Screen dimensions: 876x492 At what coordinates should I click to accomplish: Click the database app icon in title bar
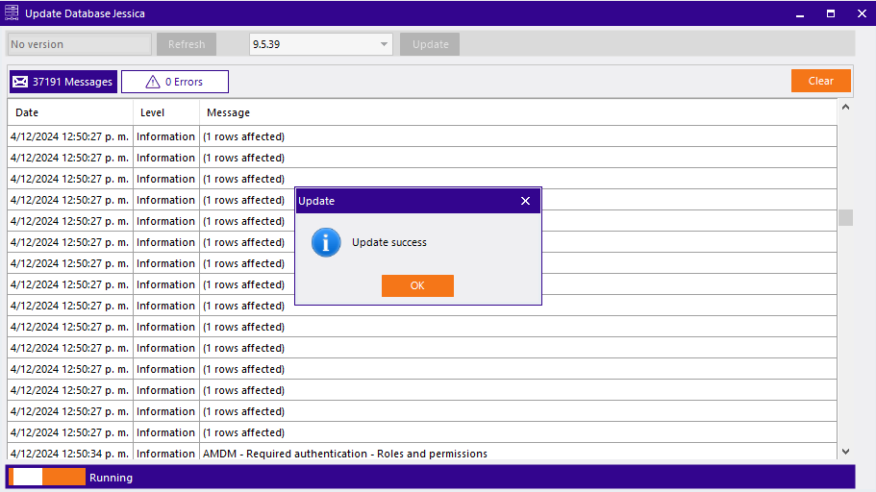pos(12,13)
